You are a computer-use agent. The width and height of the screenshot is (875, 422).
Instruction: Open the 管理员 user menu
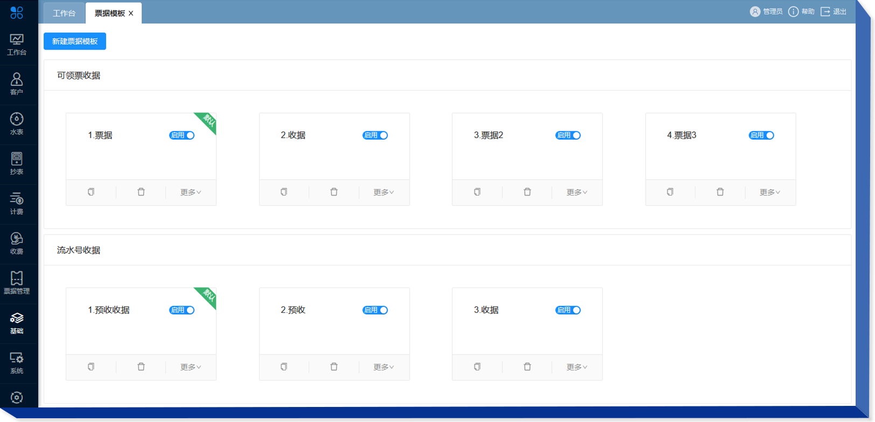(766, 11)
